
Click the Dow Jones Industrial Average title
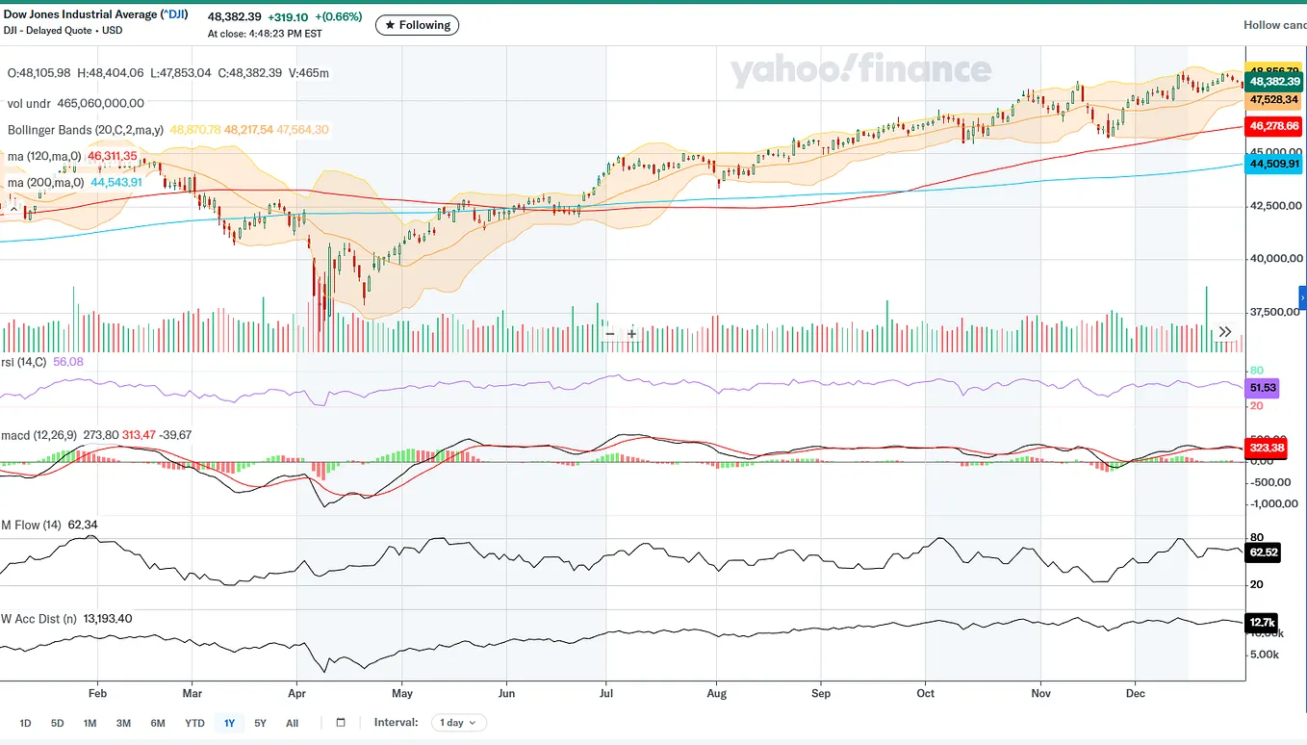pos(95,14)
